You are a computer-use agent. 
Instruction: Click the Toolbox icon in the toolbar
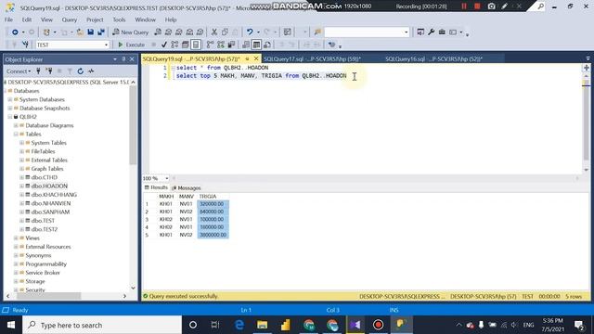click(442, 32)
